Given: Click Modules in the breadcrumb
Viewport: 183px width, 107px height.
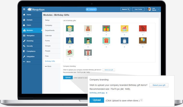Looking at the screenshot, I should tap(48, 15).
